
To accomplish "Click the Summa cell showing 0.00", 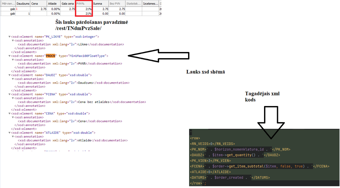I will click(101, 14).
